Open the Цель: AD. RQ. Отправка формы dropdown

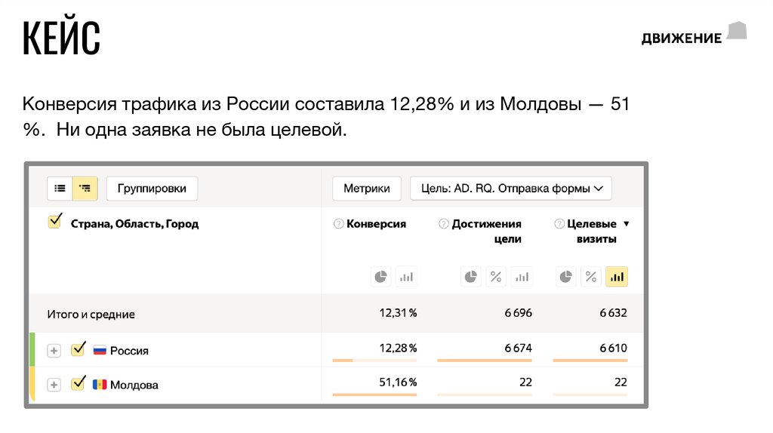(510, 189)
